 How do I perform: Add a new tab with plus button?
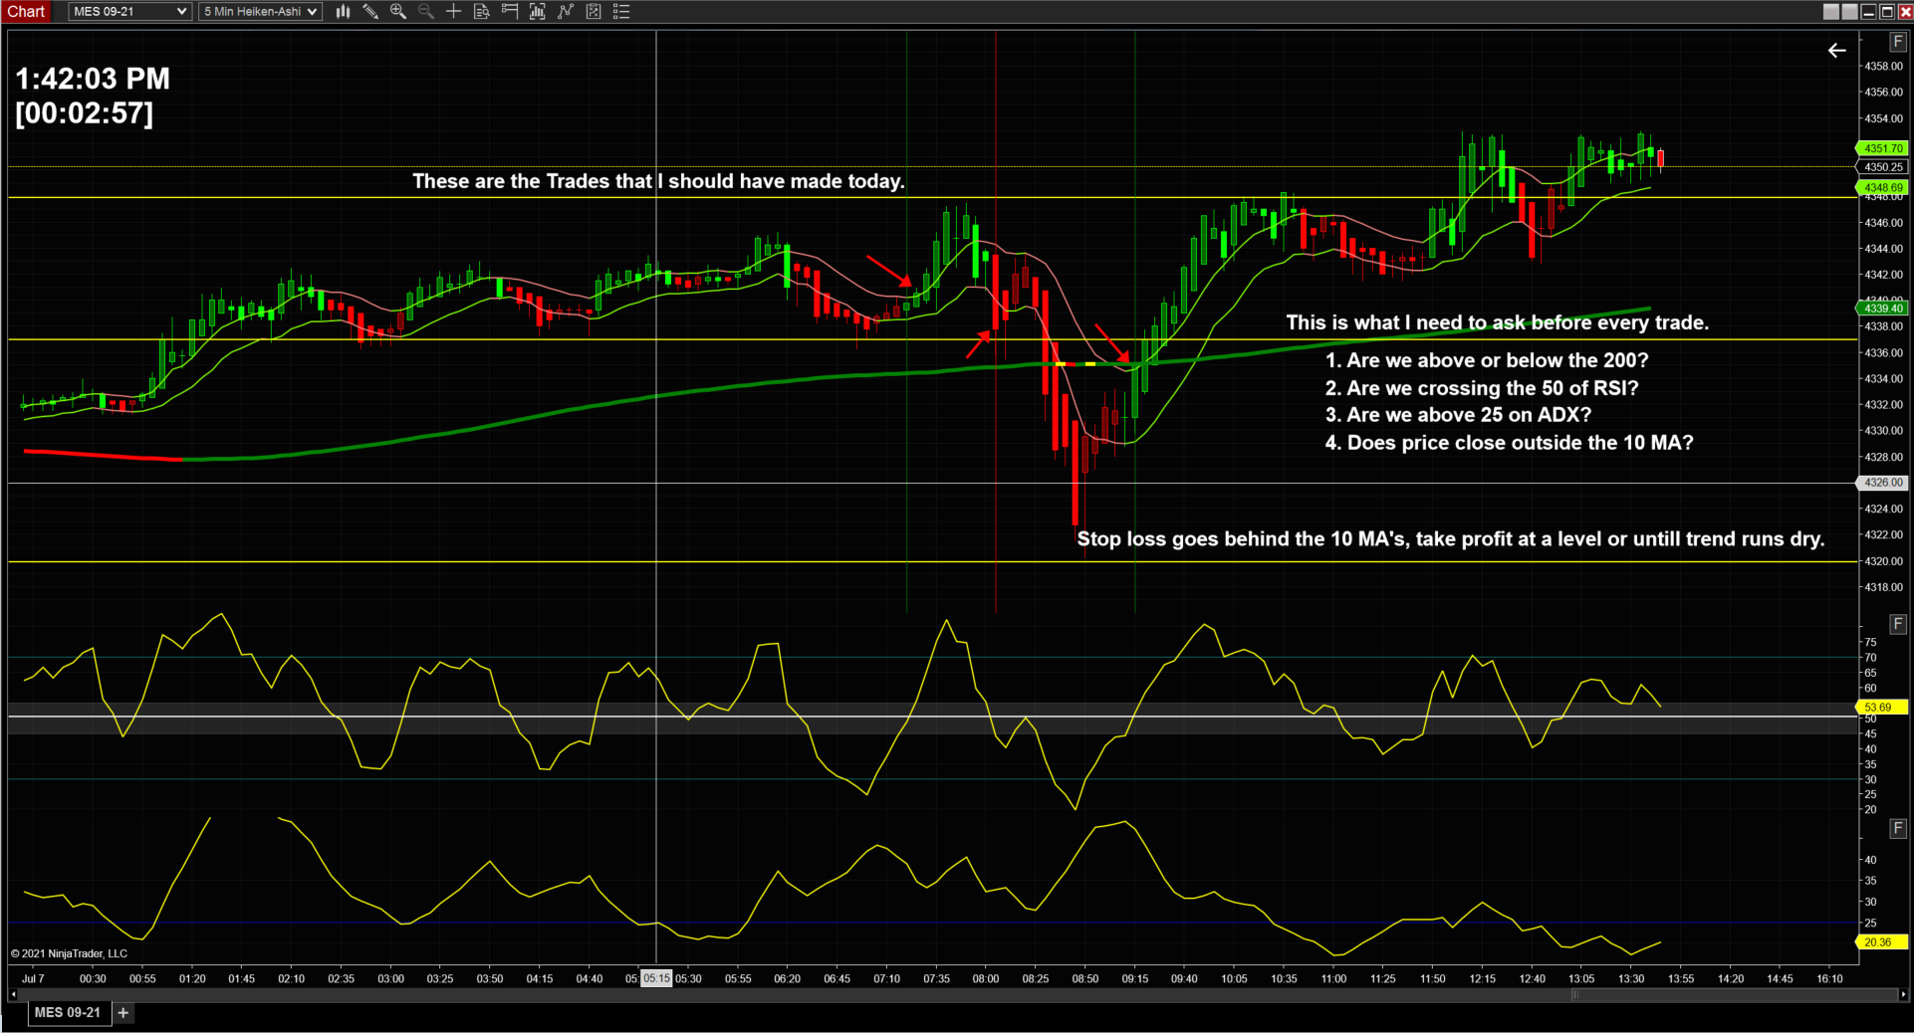coord(123,1013)
